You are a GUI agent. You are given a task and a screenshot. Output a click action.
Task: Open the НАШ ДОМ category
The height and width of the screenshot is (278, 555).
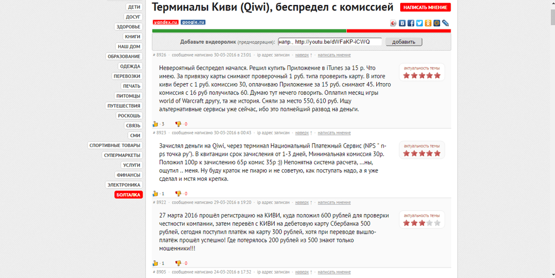coord(129,47)
